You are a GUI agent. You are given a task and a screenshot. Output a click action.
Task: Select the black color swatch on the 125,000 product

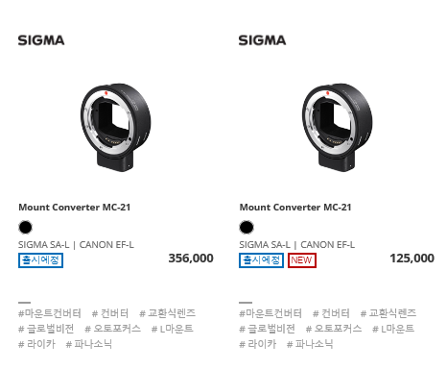tap(247, 228)
